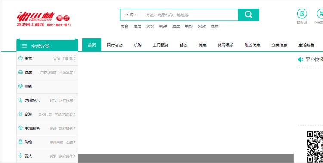Viewport: 323px width, 163px height.
Task: Select the 自助餐 subcategory link
Action: (68, 59)
